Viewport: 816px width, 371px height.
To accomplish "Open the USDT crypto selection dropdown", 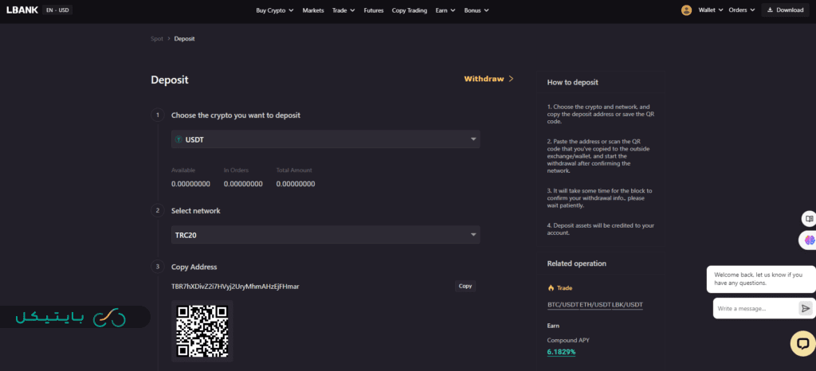I will [325, 139].
